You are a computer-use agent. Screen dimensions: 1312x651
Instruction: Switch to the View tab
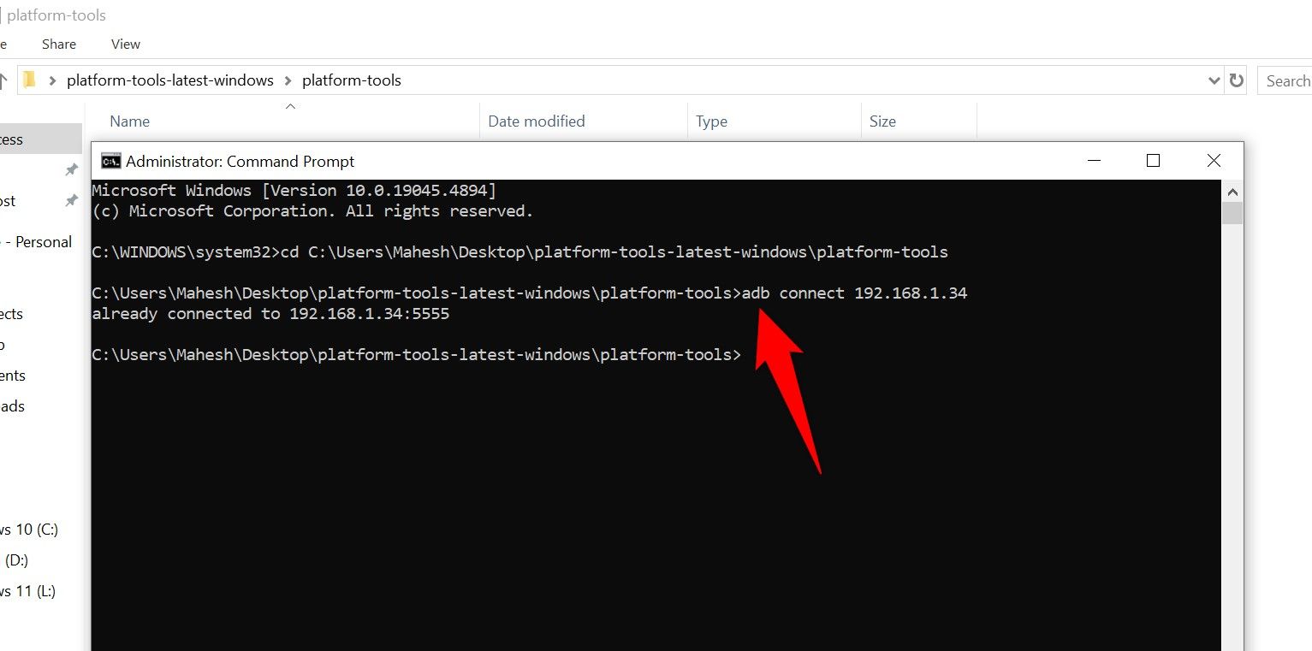(125, 44)
